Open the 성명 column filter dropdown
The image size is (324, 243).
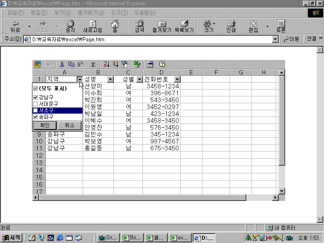pyautogui.click(x=110, y=79)
